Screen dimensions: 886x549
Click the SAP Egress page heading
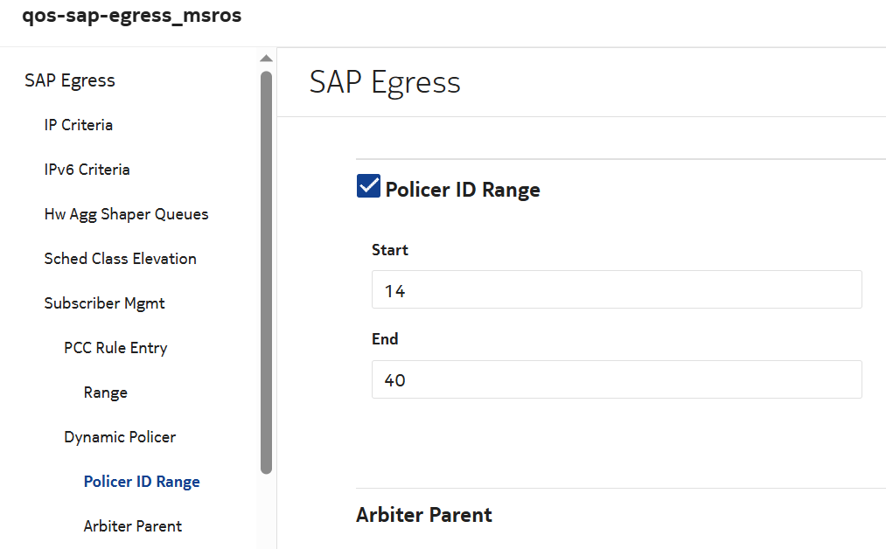(385, 82)
